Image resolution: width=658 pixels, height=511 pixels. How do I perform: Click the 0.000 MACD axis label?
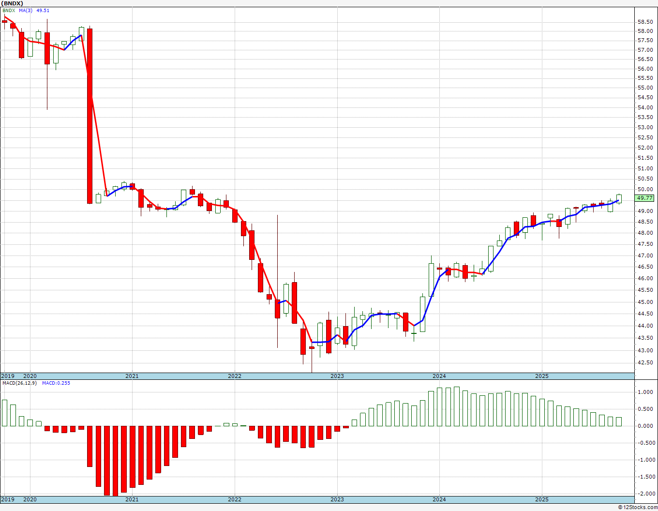pos(646,426)
